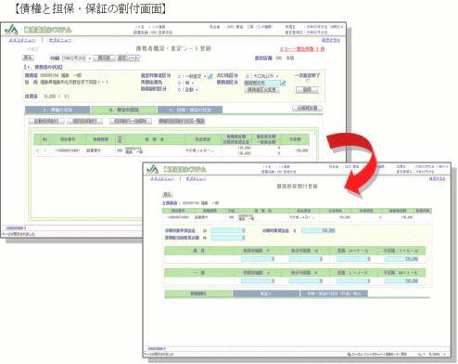Toggle the 一次査定終了 checkbox
The width and height of the screenshot is (458, 364).
pos(307,81)
